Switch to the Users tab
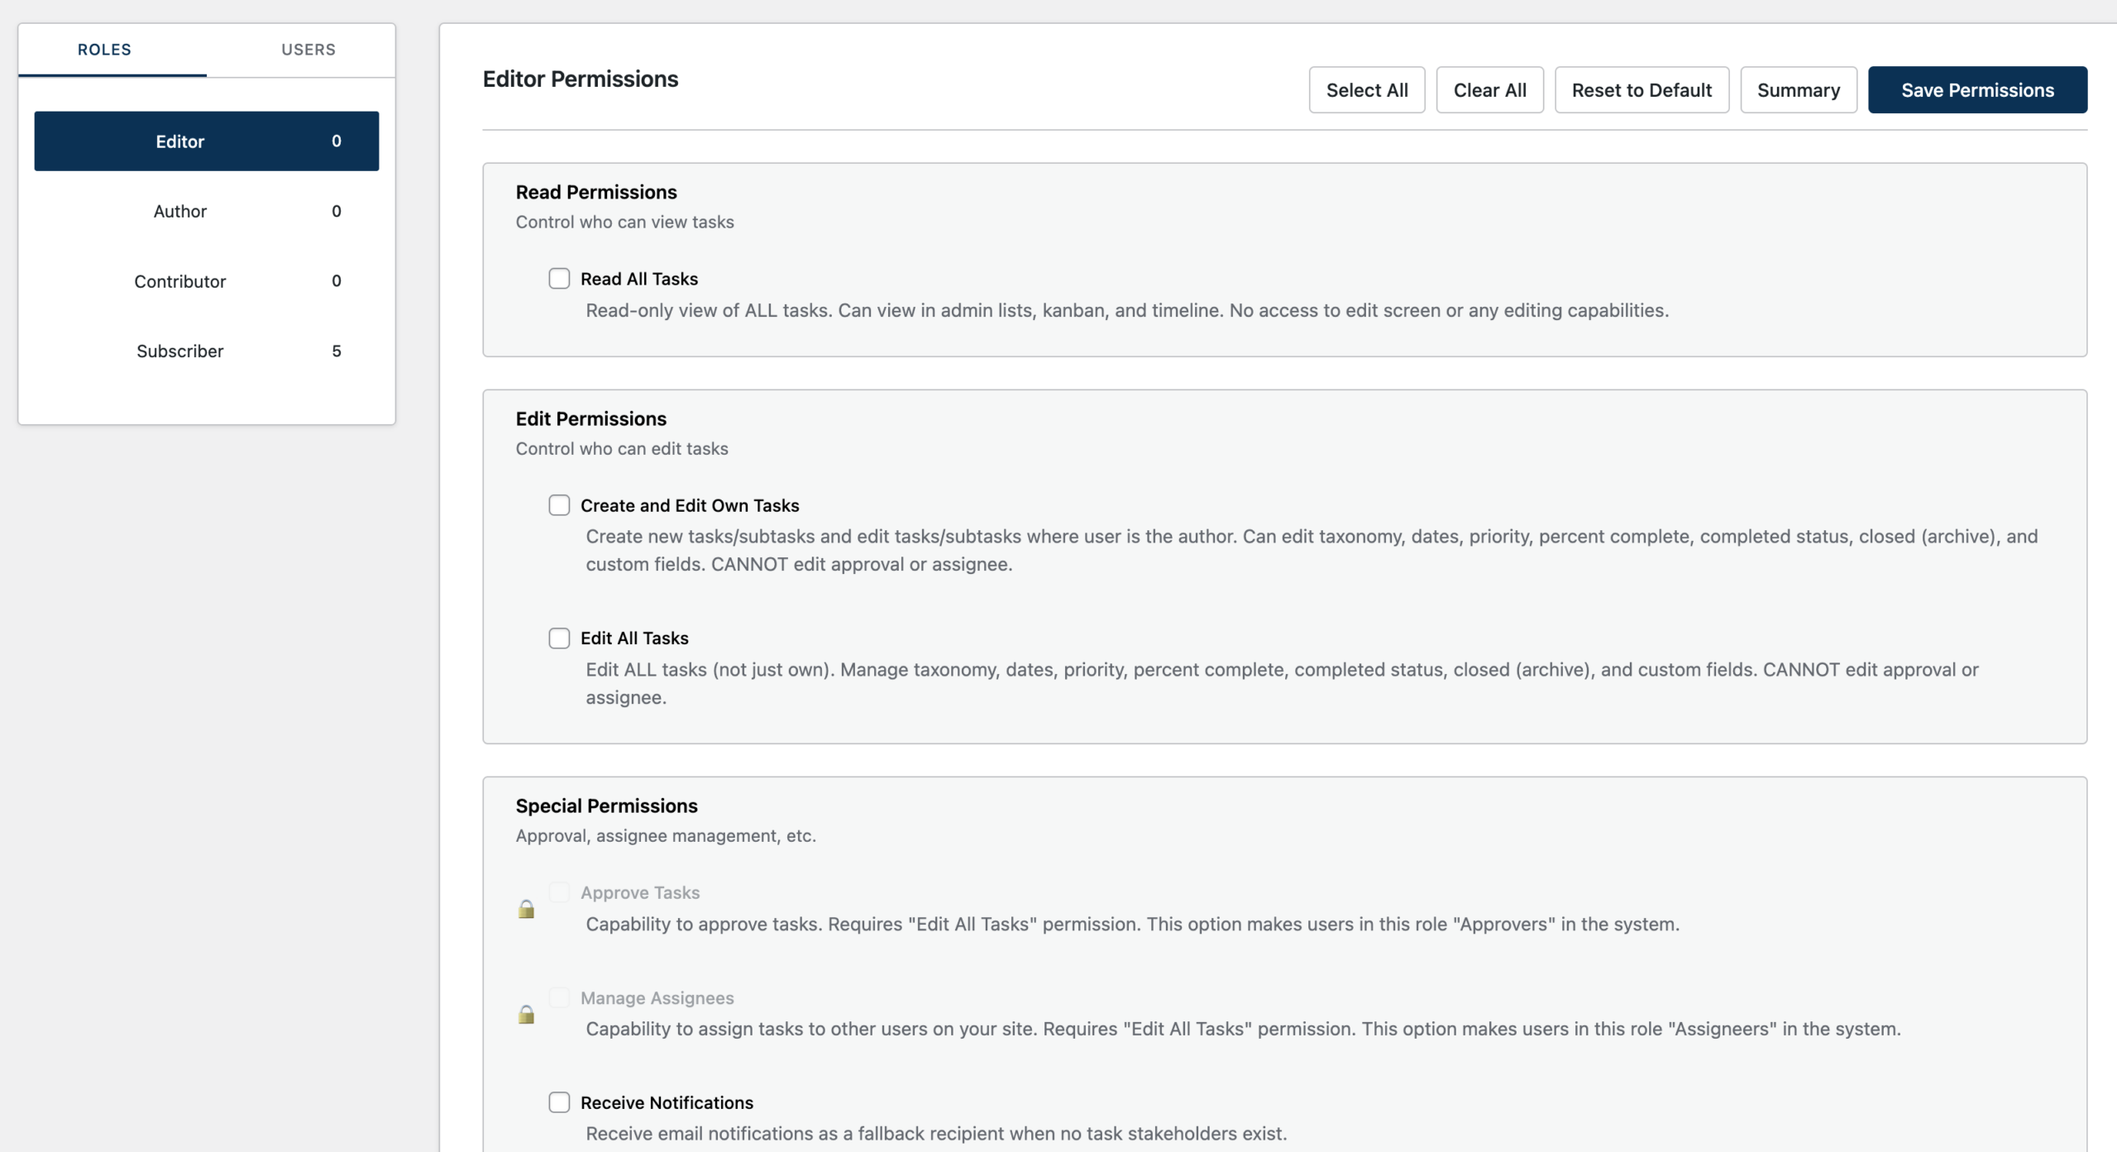 point(308,50)
